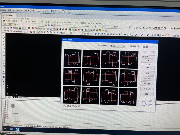Select the Multiline Text 'A' tool
Screen dimensions: 180x135
coord(4,85)
